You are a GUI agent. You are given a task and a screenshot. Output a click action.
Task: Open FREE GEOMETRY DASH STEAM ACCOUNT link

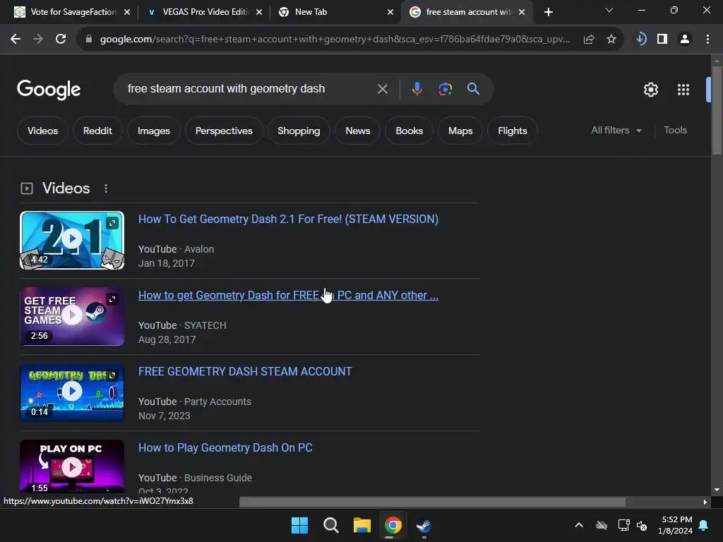coord(245,371)
